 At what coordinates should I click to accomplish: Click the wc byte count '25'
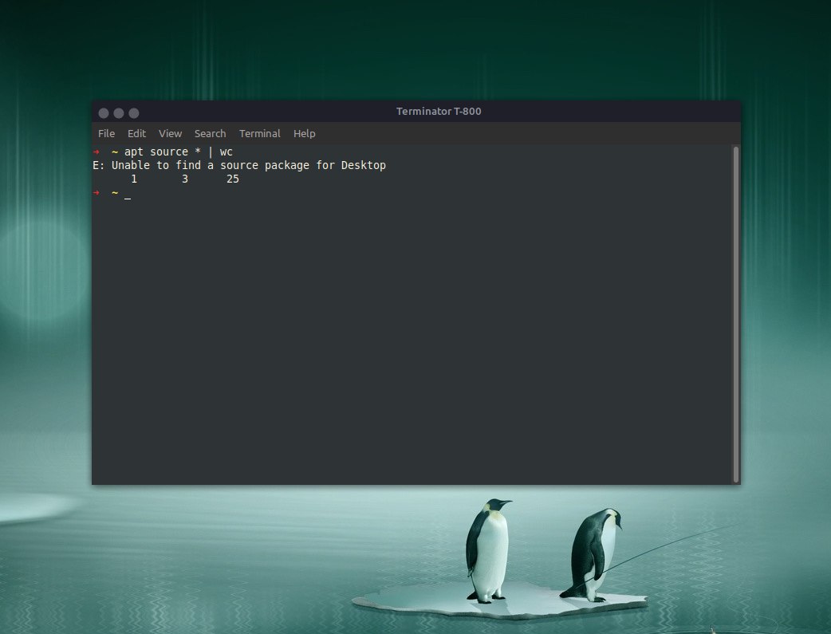tap(233, 179)
